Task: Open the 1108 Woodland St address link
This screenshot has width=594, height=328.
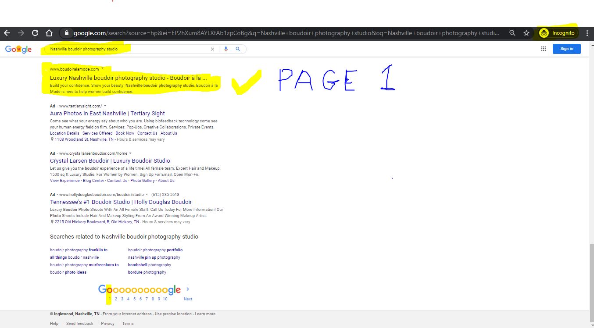Action: (84, 139)
